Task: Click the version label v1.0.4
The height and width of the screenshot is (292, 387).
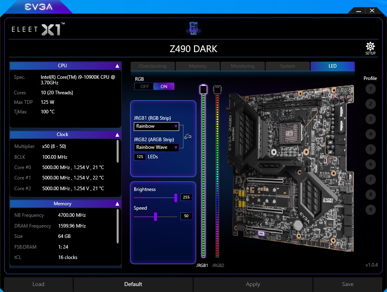Action: [x=372, y=265]
